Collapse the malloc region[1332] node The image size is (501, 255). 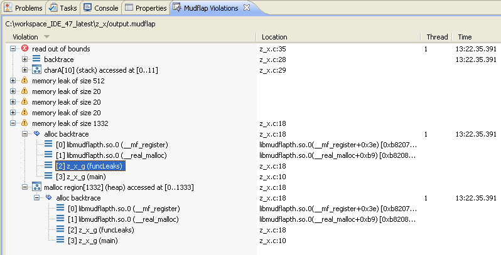point(25,187)
